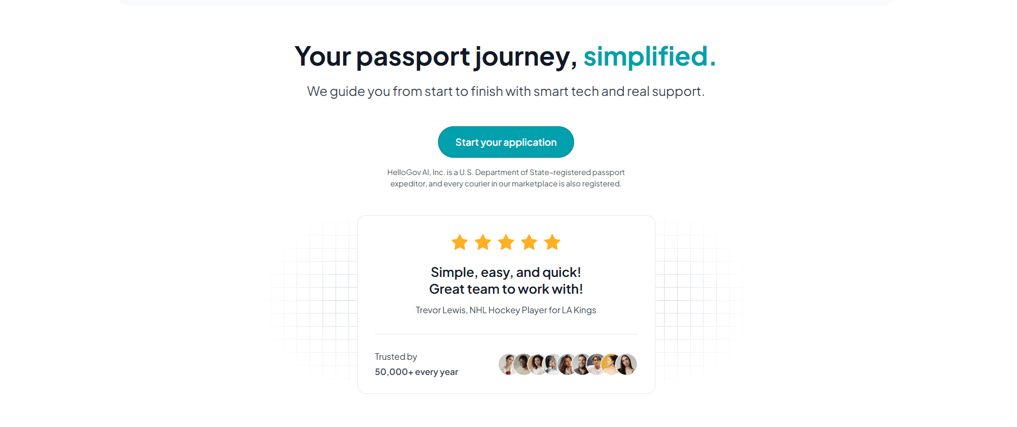Click the "50,000+ every year" text
Image resolution: width=1017 pixels, height=427 pixels.
tap(416, 372)
